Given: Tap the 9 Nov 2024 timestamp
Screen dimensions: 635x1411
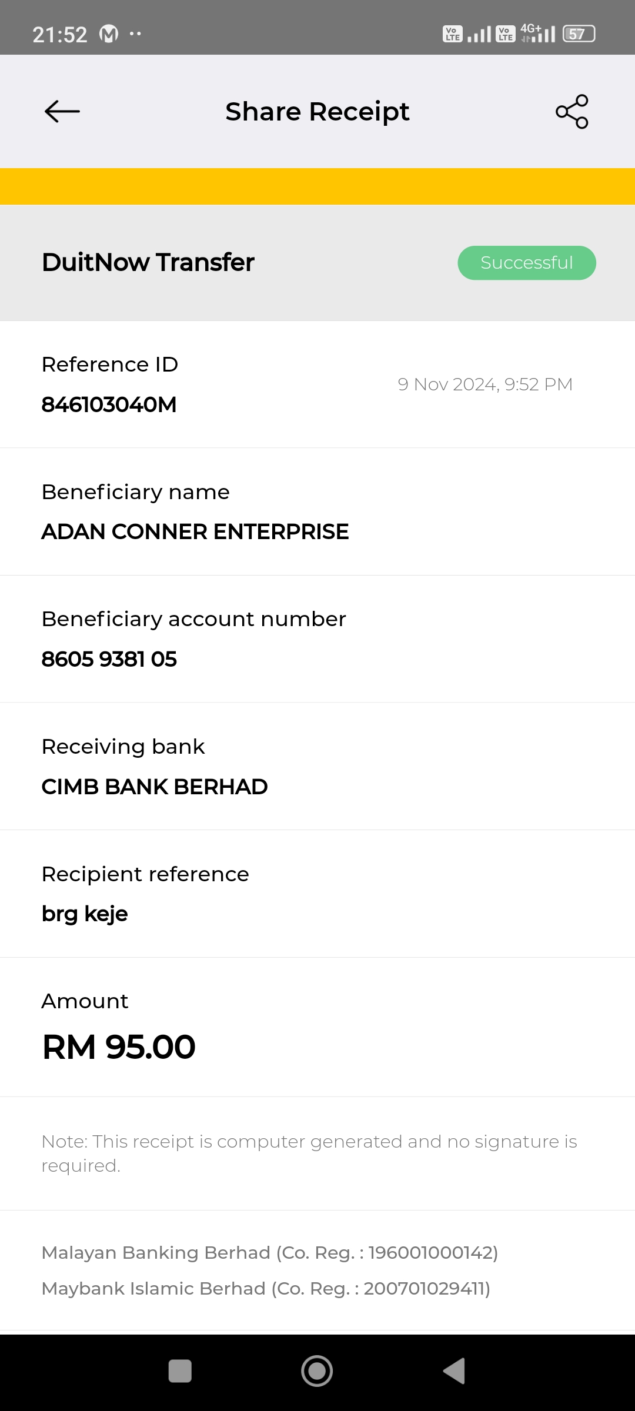Looking at the screenshot, I should coord(485,384).
